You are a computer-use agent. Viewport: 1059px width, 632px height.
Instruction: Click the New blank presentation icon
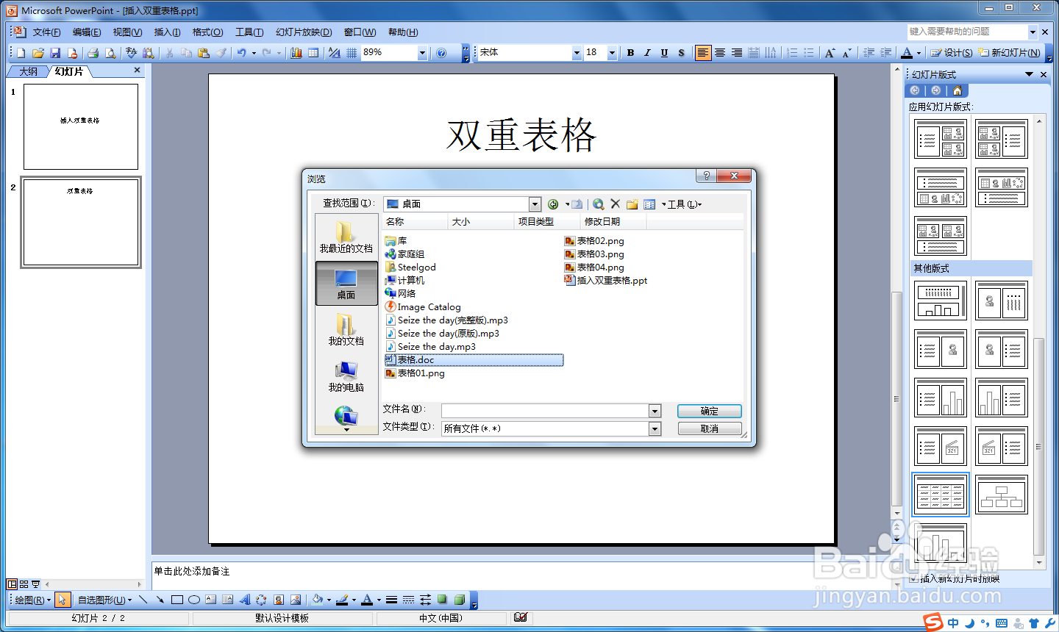[x=21, y=53]
